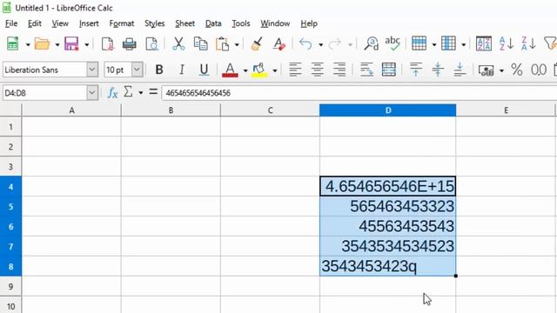557x313 pixels.
Task: Click the New spreadsheet icon
Action: [13, 44]
